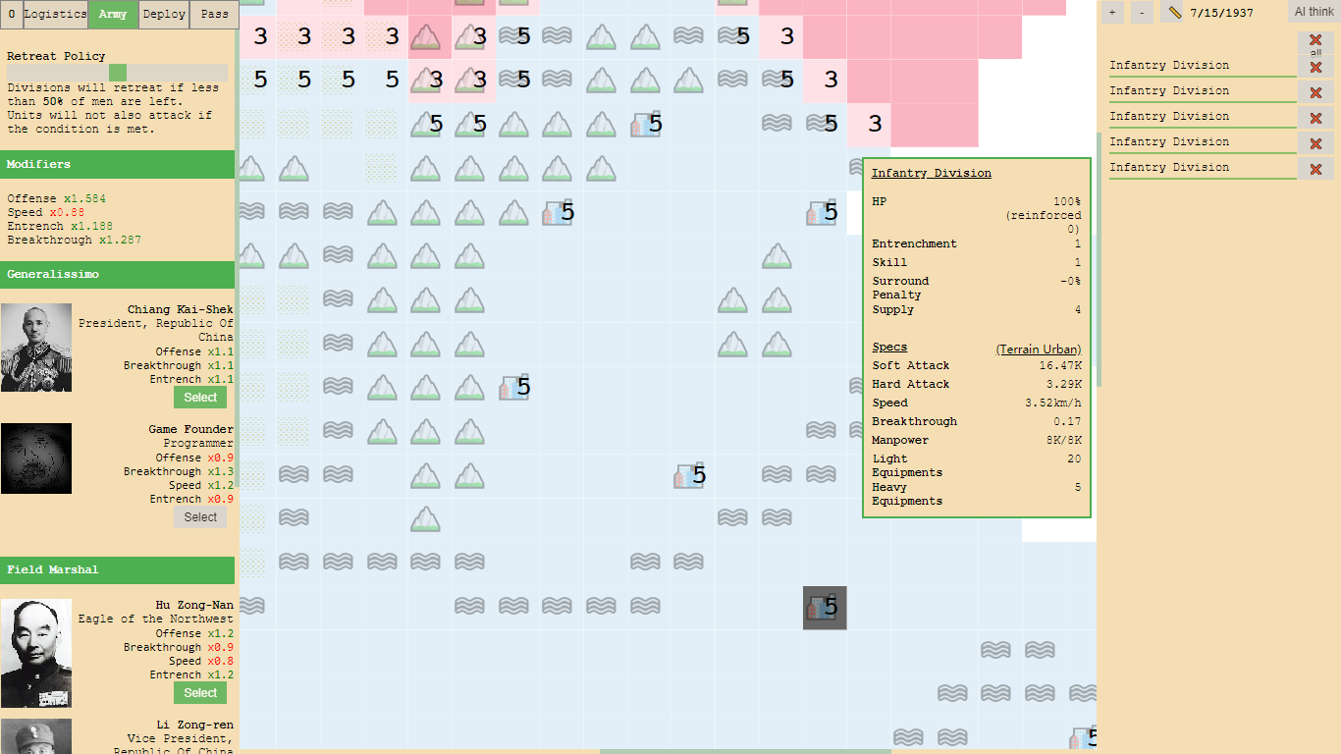This screenshot has height=754, width=1341.
Task: Select the '0' tab beside Logistics
Action: click(x=12, y=15)
